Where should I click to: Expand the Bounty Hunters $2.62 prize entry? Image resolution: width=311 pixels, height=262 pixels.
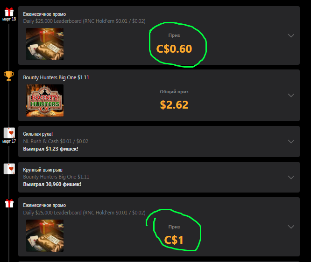pos(291,95)
